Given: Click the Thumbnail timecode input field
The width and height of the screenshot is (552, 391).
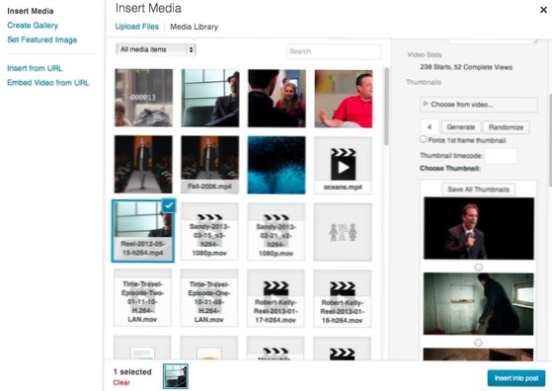Looking at the screenshot, I should [501, 156].
